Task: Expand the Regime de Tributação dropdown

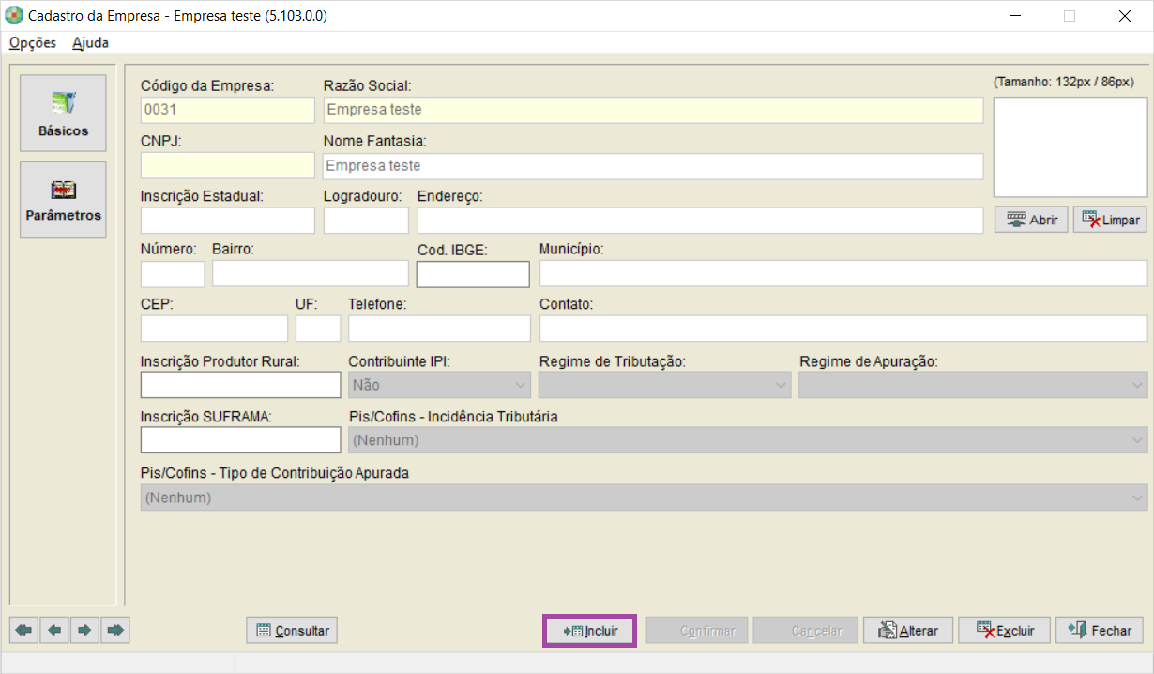Action: 664,385
